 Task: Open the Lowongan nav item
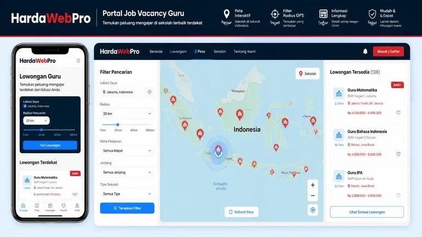(x=178, y=52)
